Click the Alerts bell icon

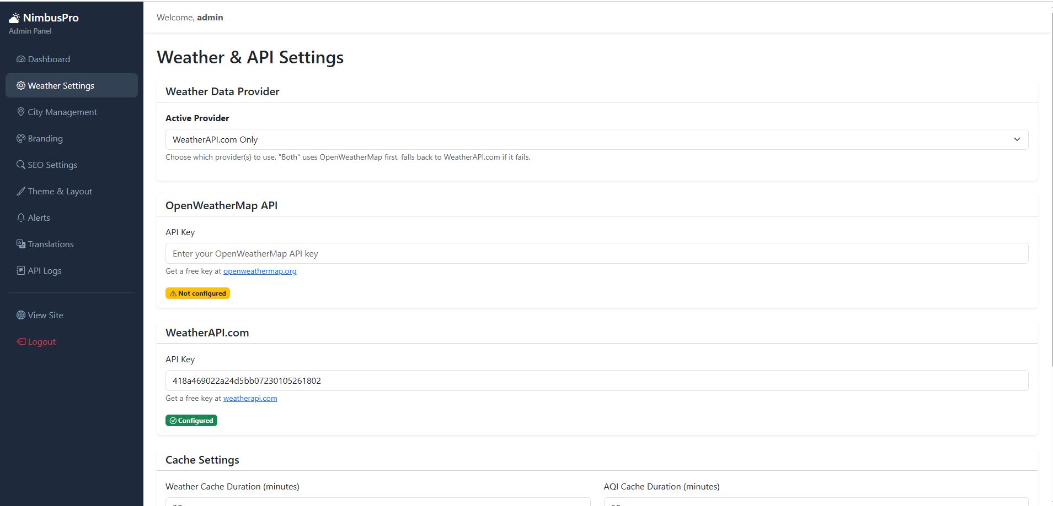click(21, 217)
